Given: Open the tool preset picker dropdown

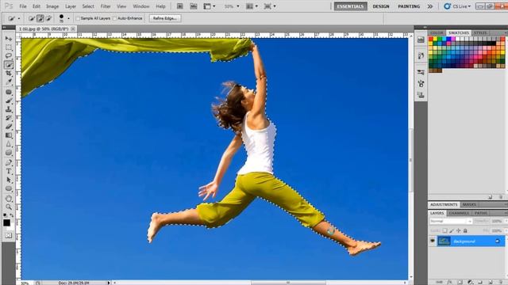Looking at the screenshot, I should pyautogui.click(x=19, y=18).
